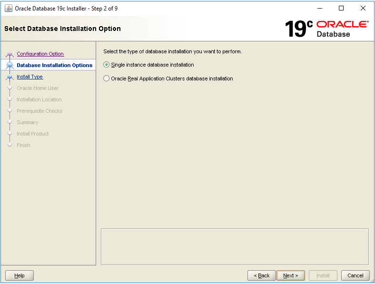Click the Install Type step marker icon

[x=10, y=77]
